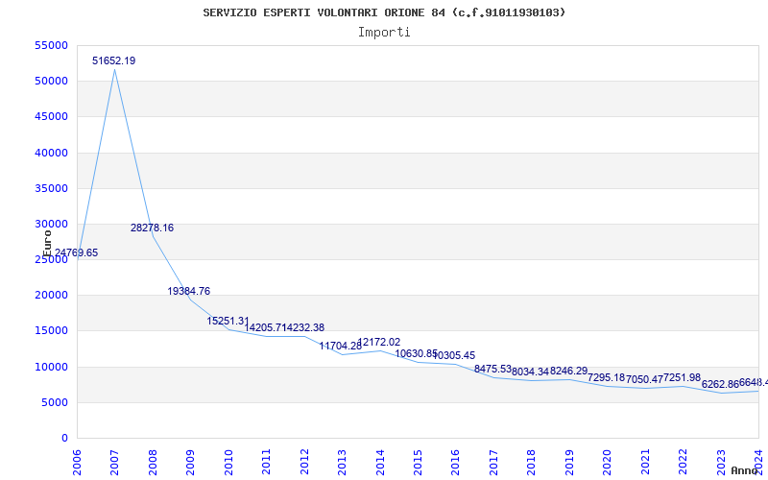The width and height of the screenshot is (768, 480).
Task: Click the 35000 y-axis tick label
Action: 51,188
